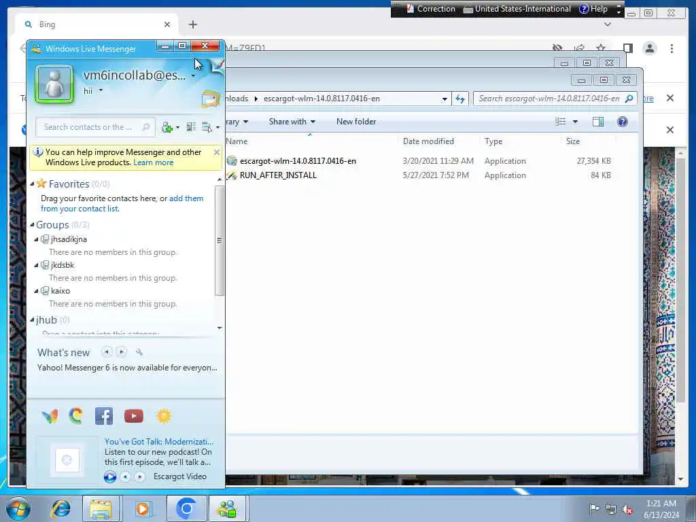Collapse the Favorites category
This screenshot has height=522, width=696.
(x=32, y=184)
